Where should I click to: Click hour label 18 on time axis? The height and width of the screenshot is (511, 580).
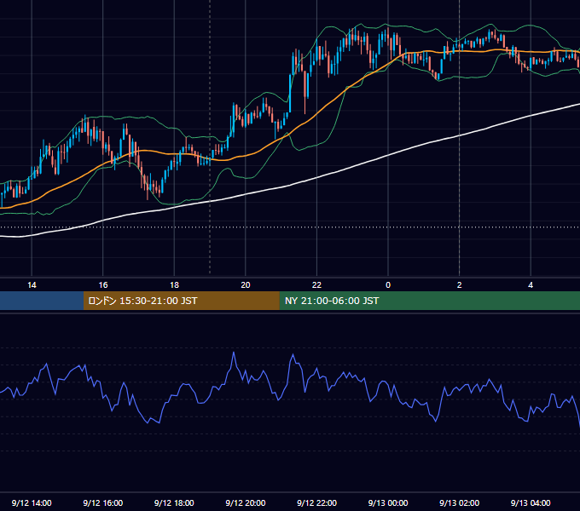[x=174, y=285]
